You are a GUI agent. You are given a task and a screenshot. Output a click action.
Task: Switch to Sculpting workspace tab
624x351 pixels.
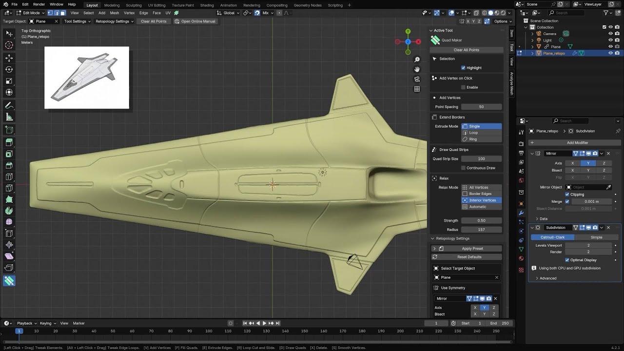coord(134,5)
